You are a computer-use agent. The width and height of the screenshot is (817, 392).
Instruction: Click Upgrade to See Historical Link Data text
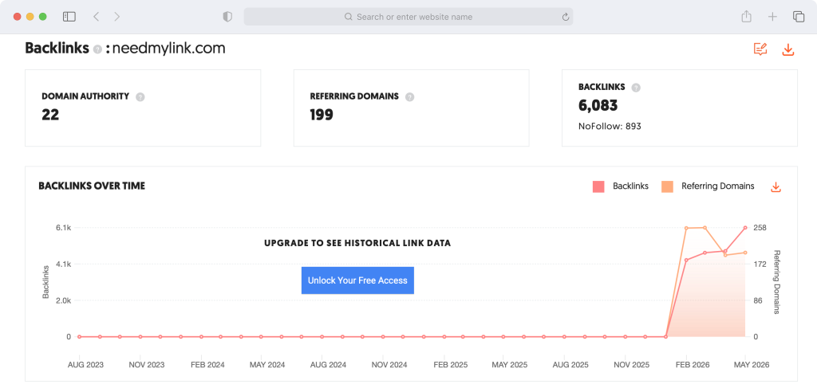click(357, 243)
